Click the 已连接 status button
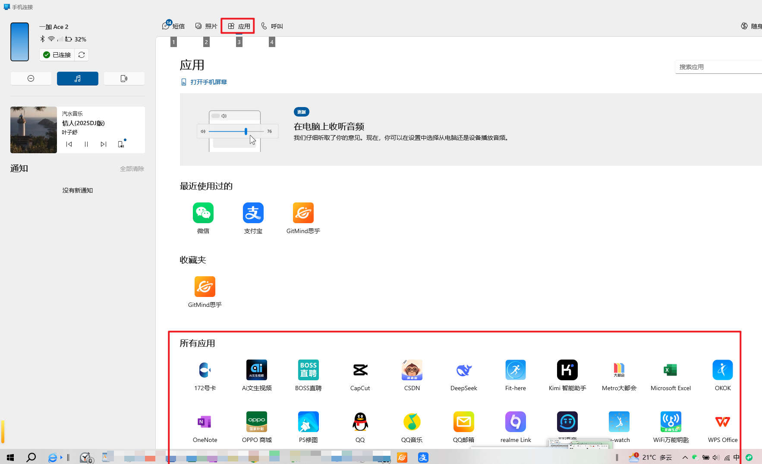This screenshot has width=762, height=464. (57, 55)
